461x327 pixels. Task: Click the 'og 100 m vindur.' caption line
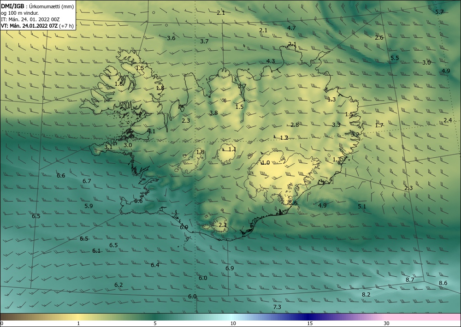pyautogui.click(x=20, y=13)
